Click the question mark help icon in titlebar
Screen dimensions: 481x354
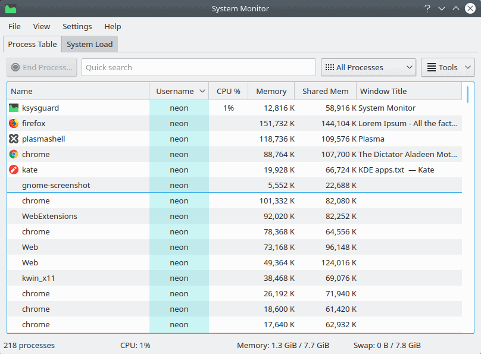click(x=427, y=8)
